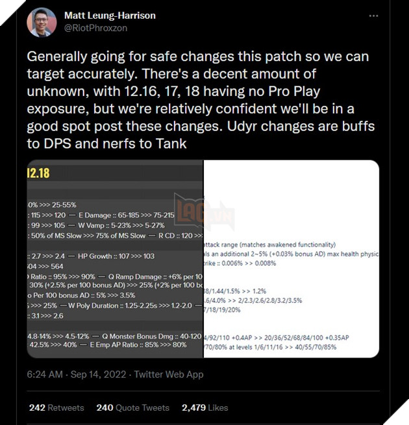Click the 6:24 AM timestamp
This screenshot has width=409, height=425.
pos(45,374)
